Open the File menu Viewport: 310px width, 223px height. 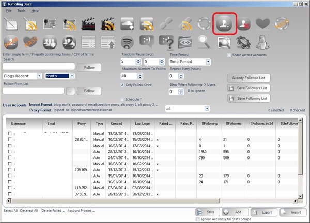pyautogui.click(x=9, y=11)
